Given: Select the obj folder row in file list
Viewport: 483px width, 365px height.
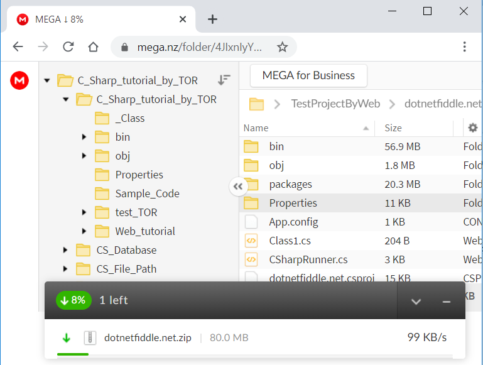Looking at the screenshot, I should click(x=361, y=165).
